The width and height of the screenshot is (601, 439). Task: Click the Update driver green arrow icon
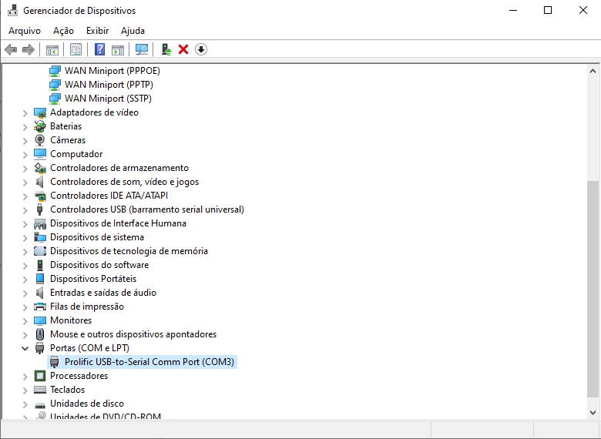point(166,49)
